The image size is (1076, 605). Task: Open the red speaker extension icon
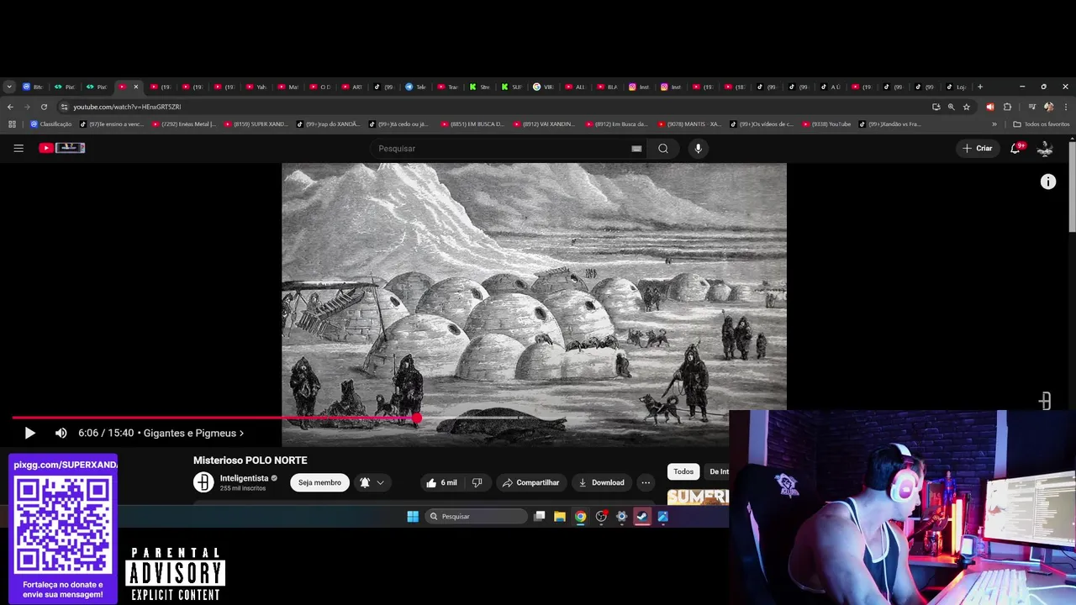coord(990,107)
